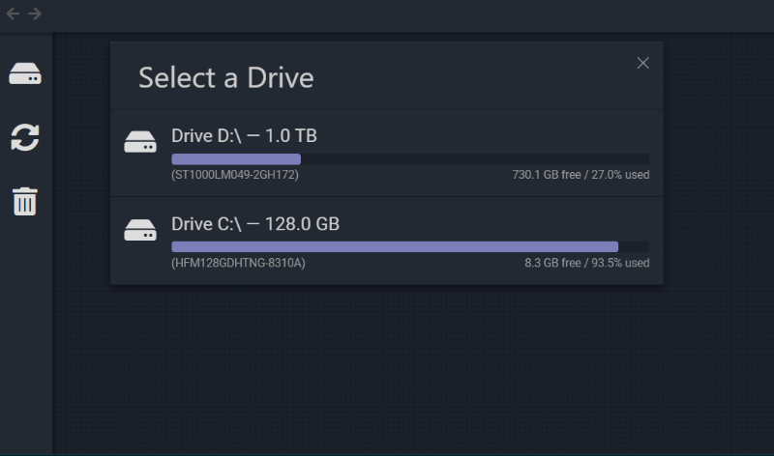Click the unused portion of Drive D bar
Image resolution: width=774 pixels, height=456 pixels.
click(475, 158)
